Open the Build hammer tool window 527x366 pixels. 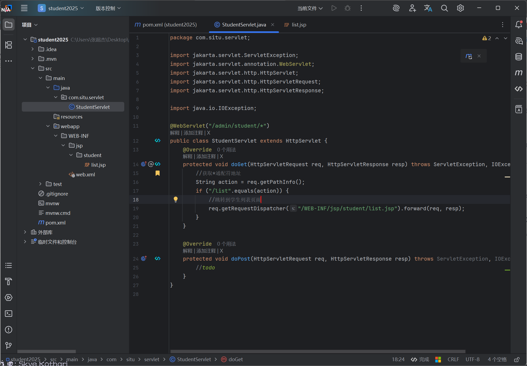[9, 281]
